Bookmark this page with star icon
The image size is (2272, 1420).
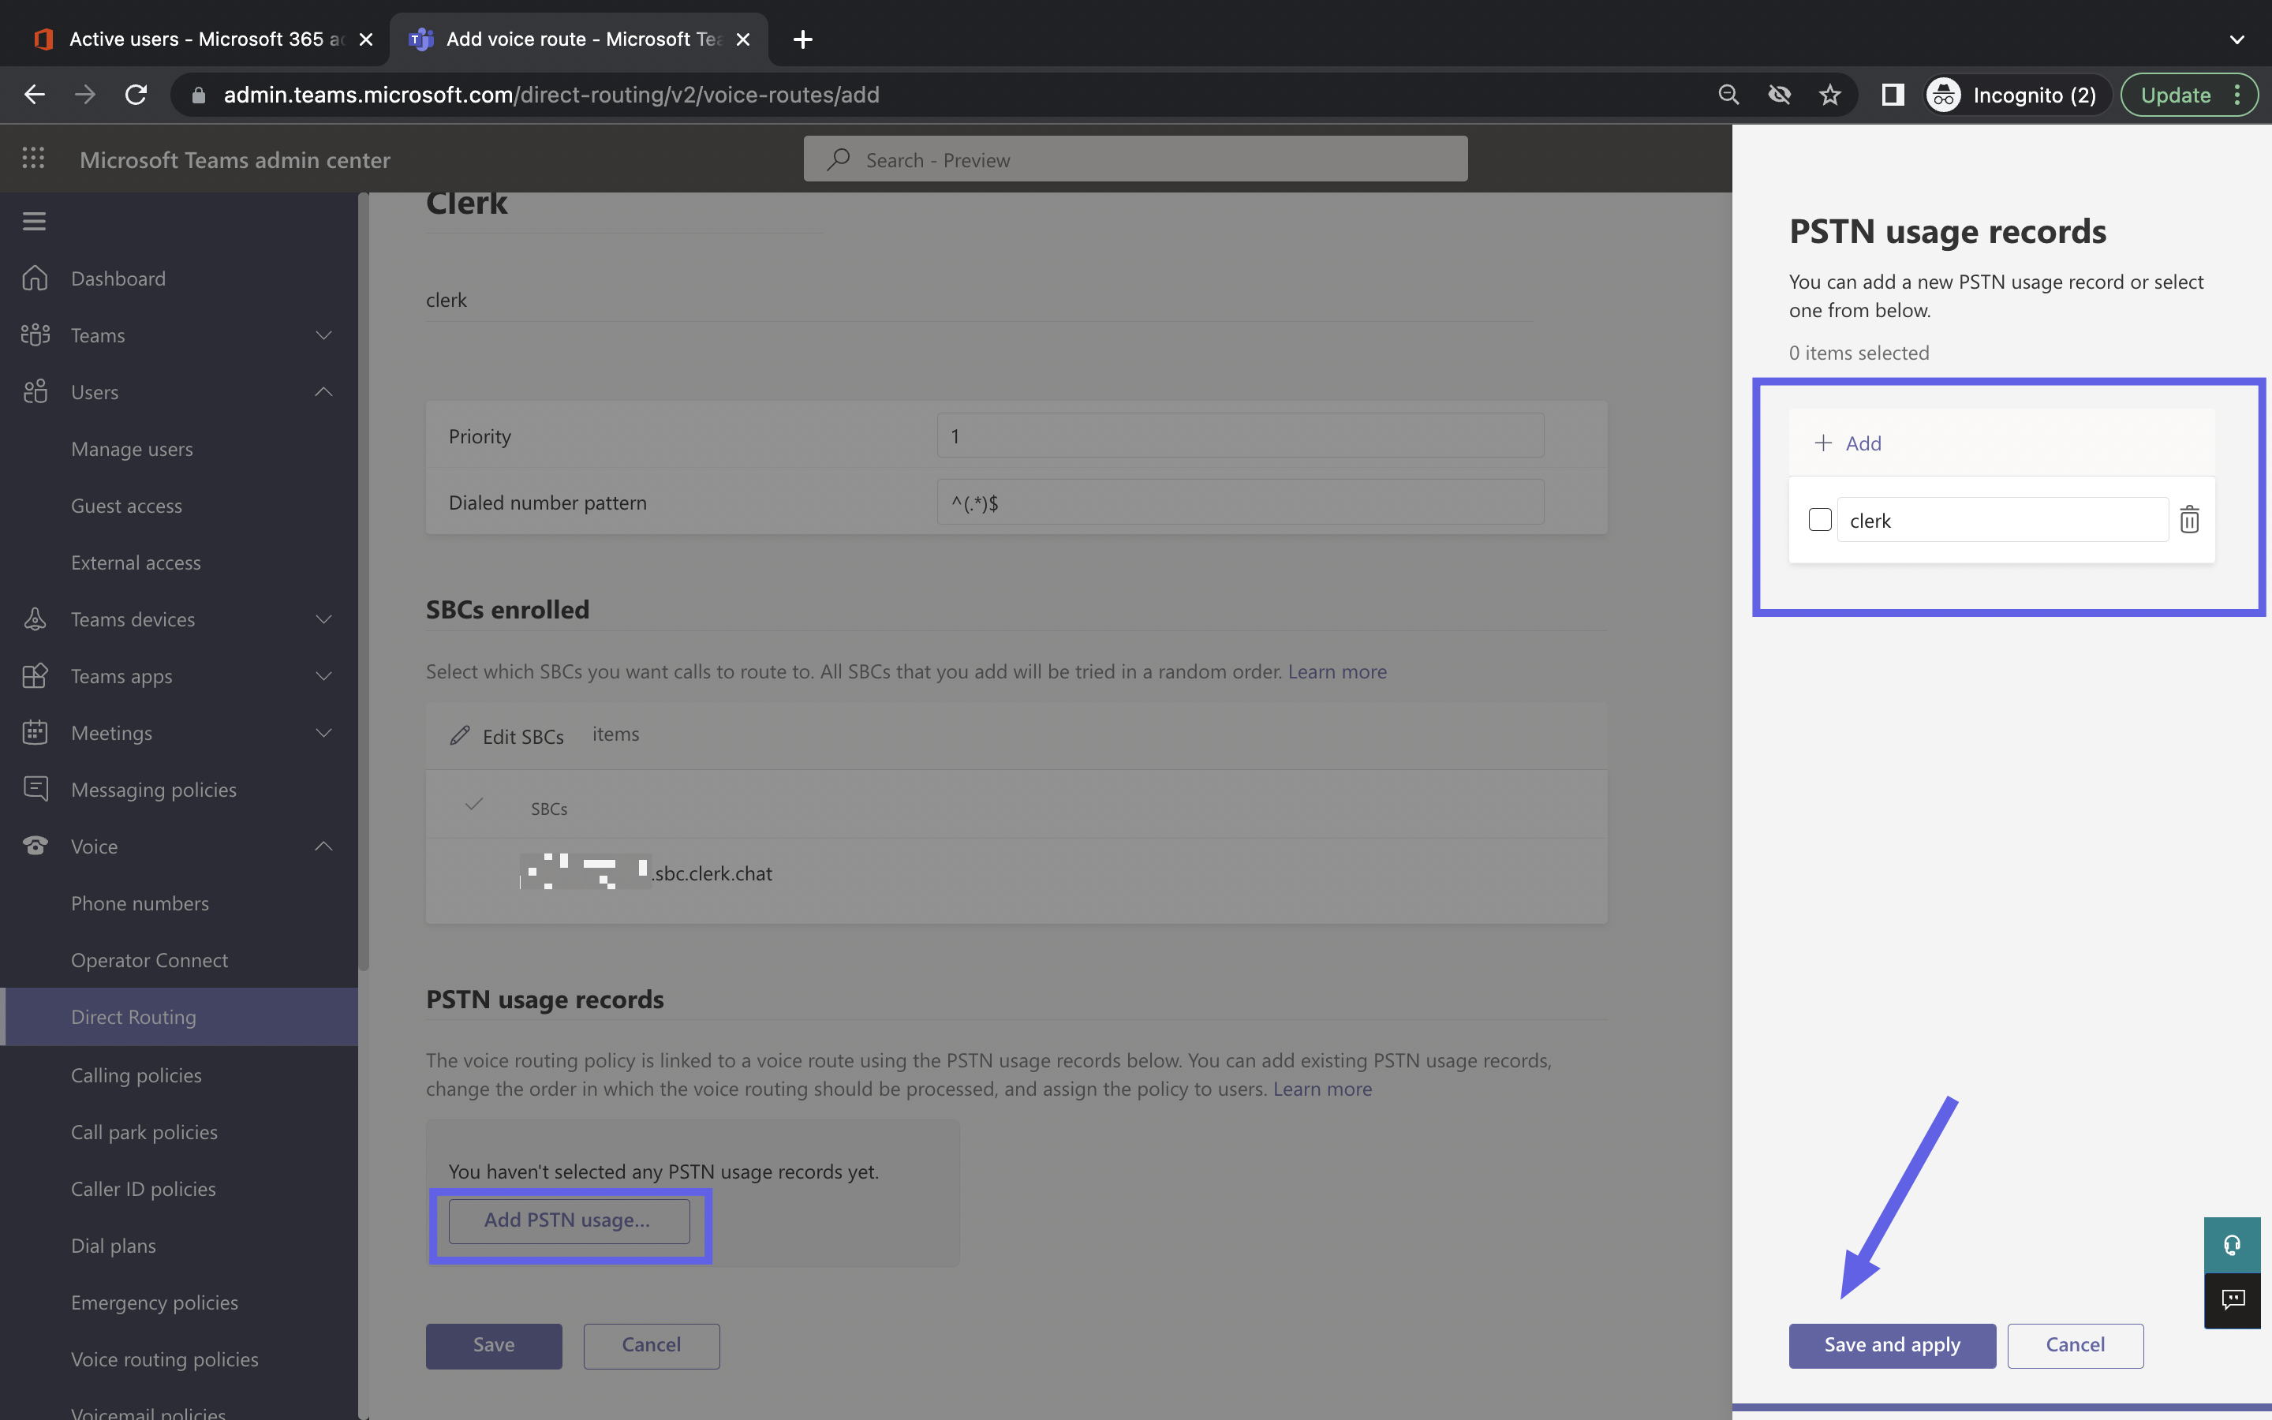1829,95
